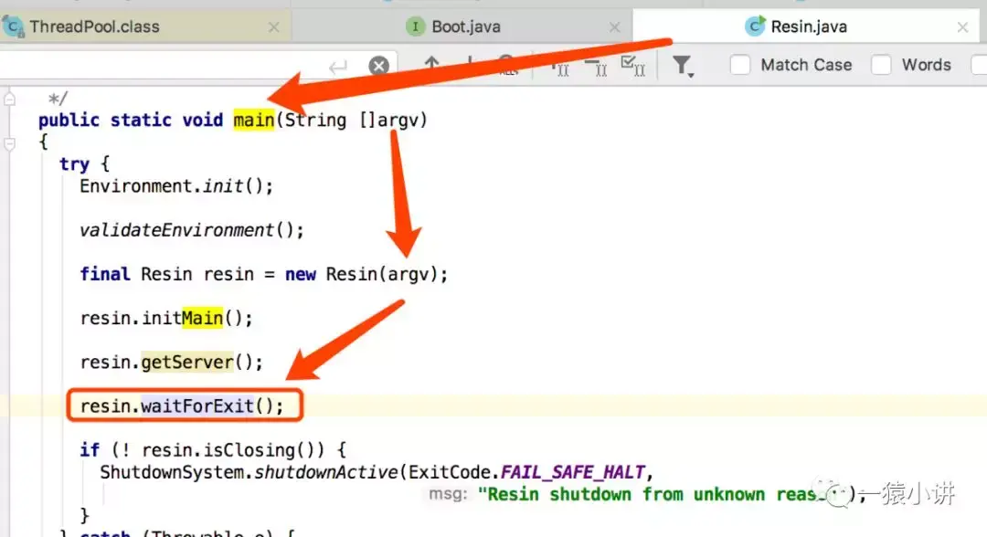This screenshot has width=987, height=537.
Task: Close the Resin.java tab
Action: click(x=962, y=27)
